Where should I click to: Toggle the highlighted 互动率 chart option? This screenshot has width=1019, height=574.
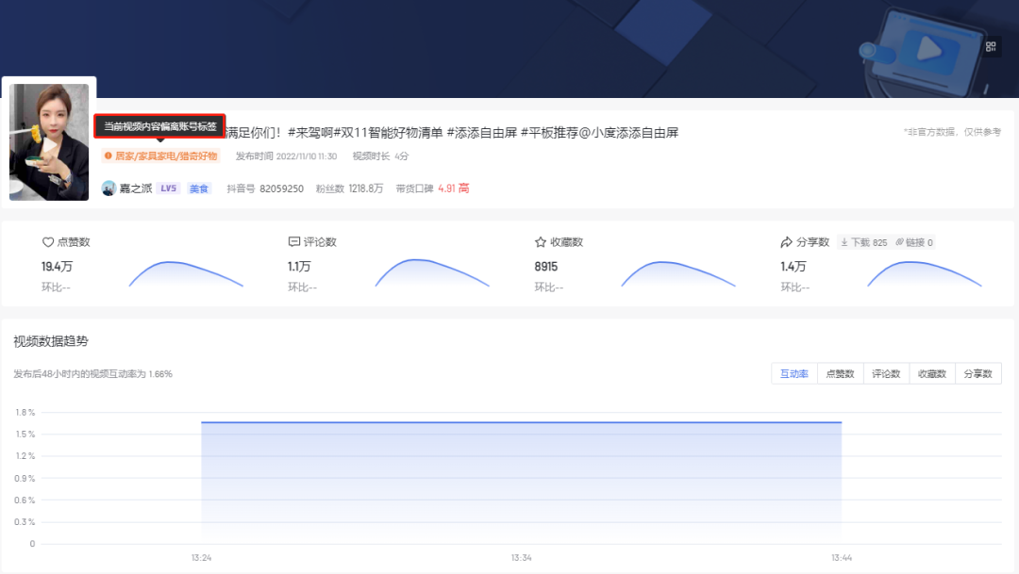793,373
